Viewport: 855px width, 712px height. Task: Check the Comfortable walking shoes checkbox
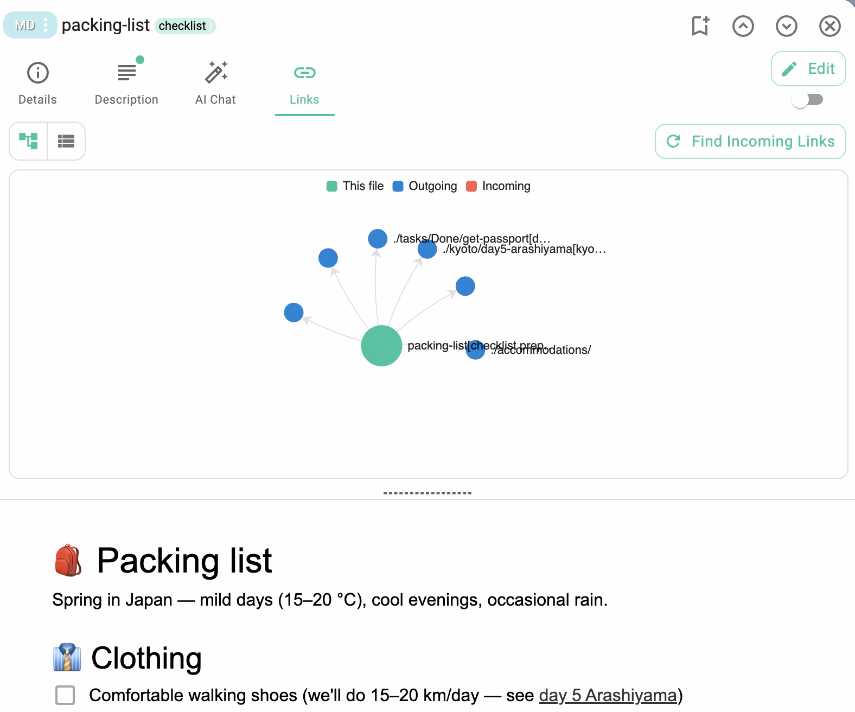point(65,695)
